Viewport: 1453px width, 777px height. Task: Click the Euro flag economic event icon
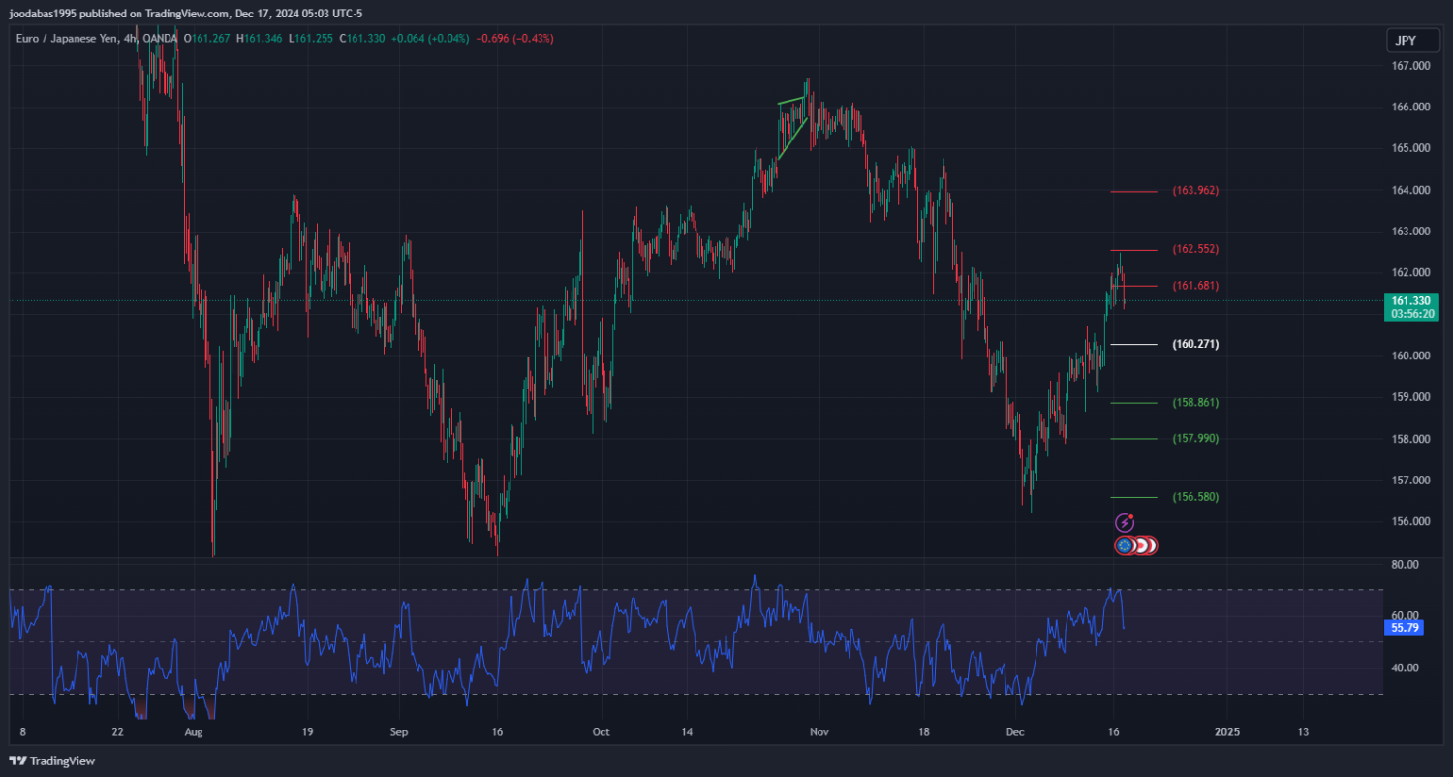1125,545
